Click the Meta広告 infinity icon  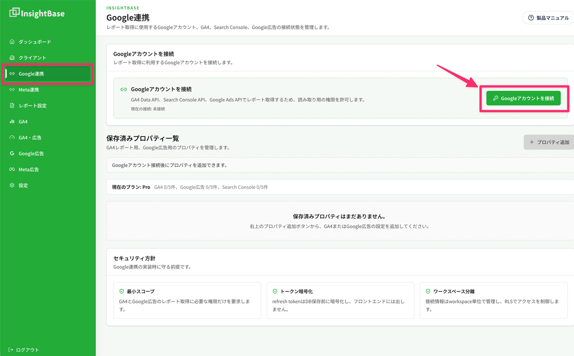(12, 169)
